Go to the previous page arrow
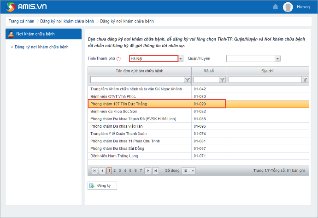This screenshot has width=318, height=218. [x=102, y=171]
